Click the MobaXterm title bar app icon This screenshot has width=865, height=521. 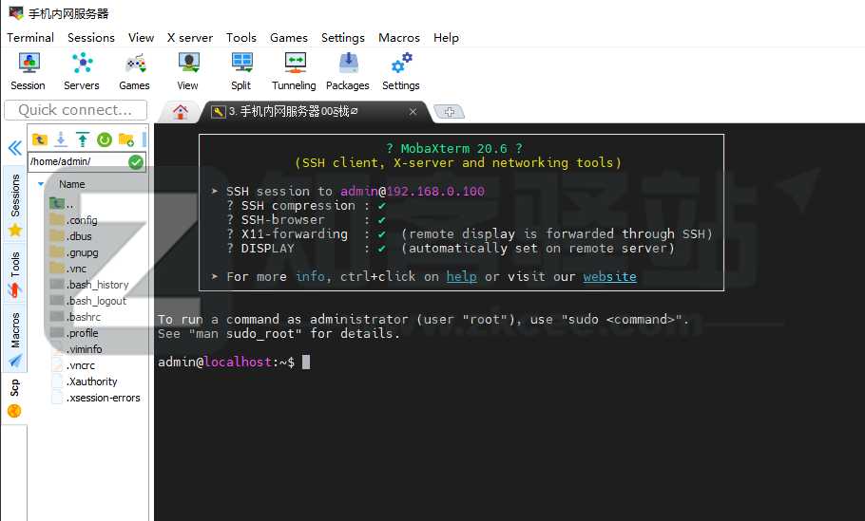tap(16, 12)
